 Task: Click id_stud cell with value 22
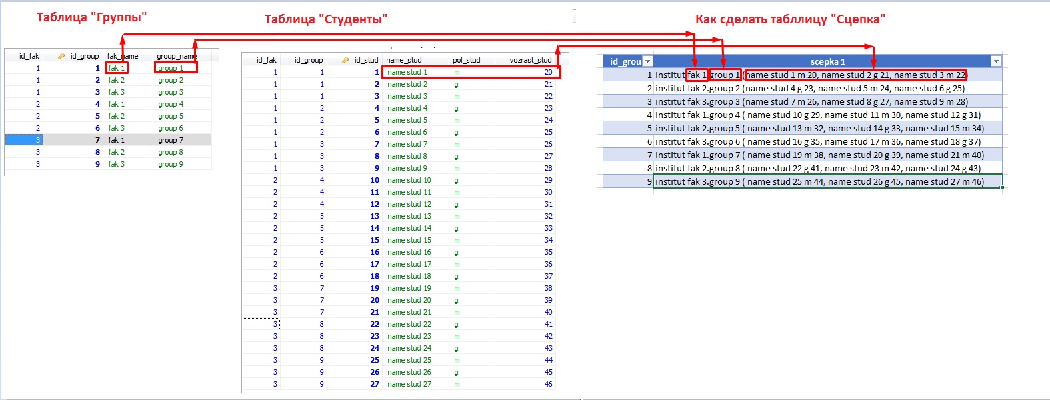[375, 324]
